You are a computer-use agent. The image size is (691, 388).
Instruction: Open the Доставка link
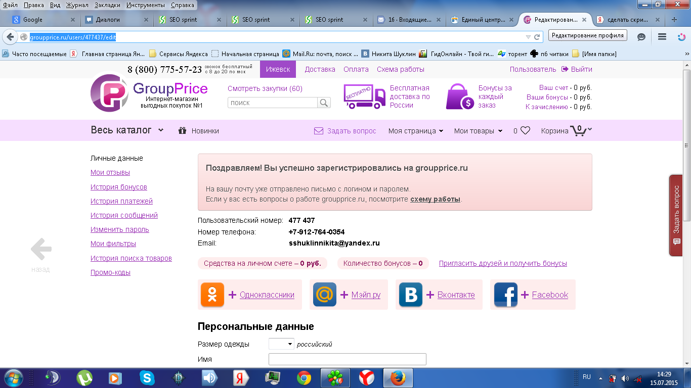click(x=320, y=69)
